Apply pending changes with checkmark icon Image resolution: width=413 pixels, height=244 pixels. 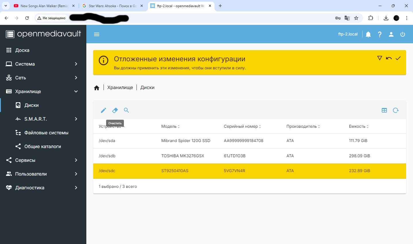(x=398, y=58)
